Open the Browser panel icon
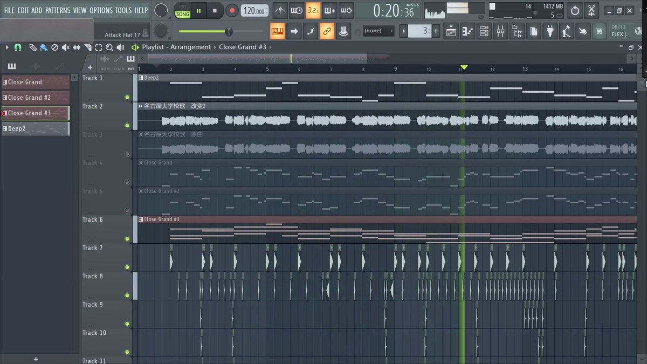Image resolution: width=647 pixels, height=364 pixels. (517, 31)
